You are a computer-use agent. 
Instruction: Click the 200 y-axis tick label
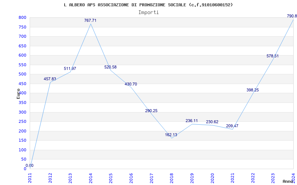(22, 131)
